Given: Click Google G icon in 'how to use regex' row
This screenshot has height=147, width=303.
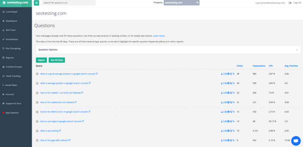Looking at the screenshot, I should pyautogui.click(x=226, y=121).
